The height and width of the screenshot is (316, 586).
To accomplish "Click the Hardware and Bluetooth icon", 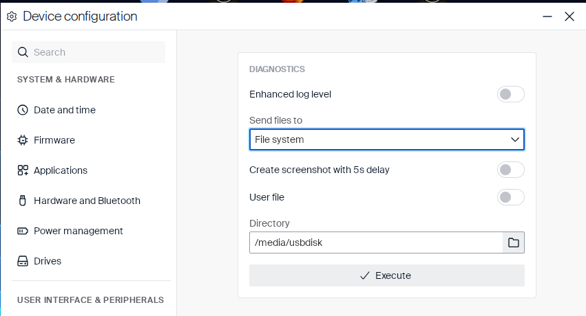I will click(23, 201).
